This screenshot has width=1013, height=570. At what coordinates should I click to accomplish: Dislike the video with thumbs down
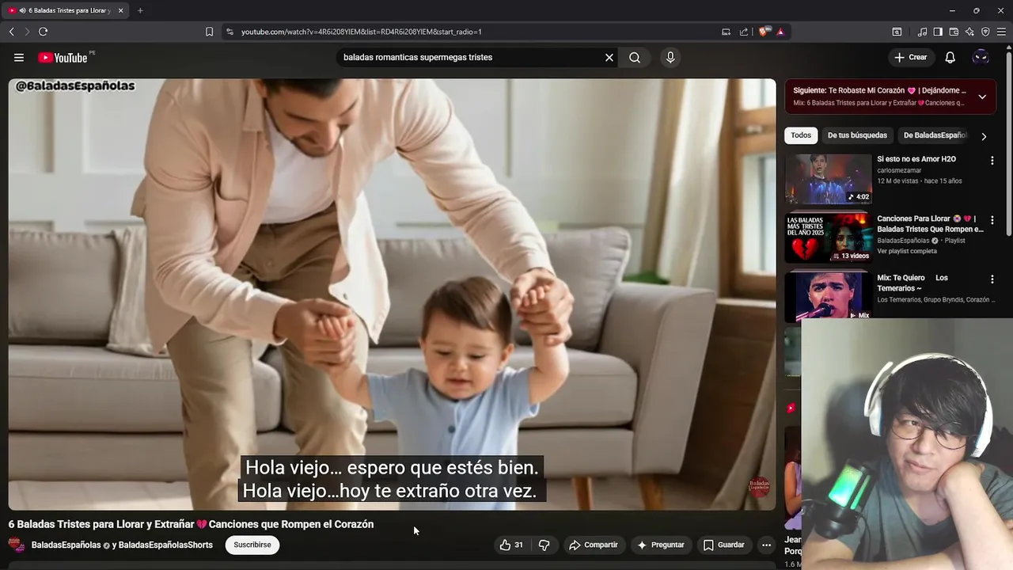[x=544, y=545]
